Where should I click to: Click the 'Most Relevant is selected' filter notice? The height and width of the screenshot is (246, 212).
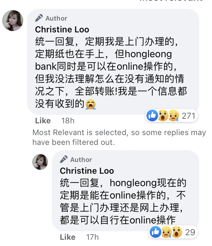point(119,137)
